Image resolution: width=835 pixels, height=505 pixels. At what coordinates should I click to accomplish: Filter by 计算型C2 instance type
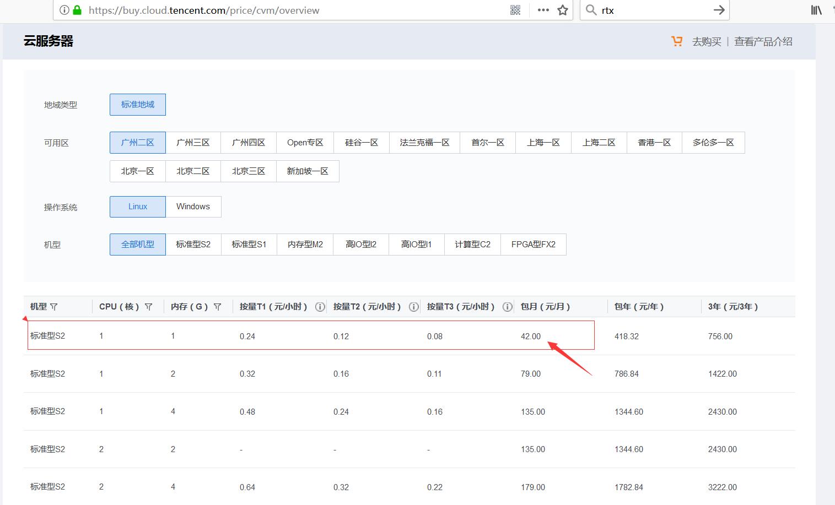[x=472, y=245]
